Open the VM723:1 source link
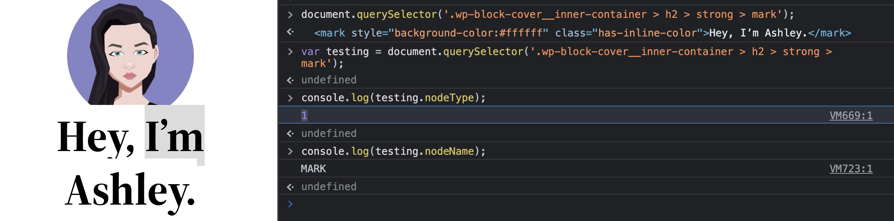 851,169
